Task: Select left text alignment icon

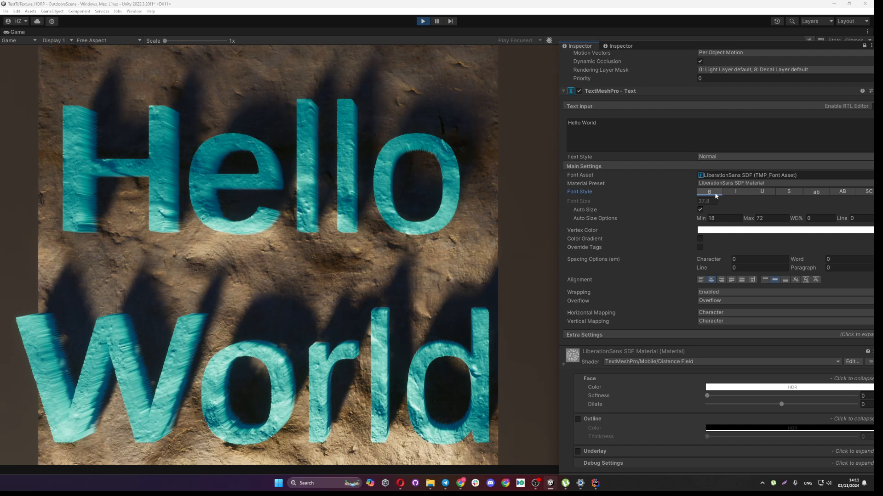Action: point(701,279)
